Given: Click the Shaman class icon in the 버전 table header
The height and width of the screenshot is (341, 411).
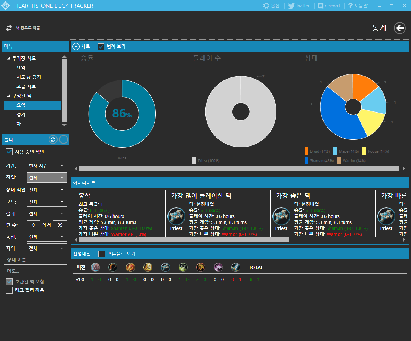Looking at the screenshot, I should [x=201, y=267].
